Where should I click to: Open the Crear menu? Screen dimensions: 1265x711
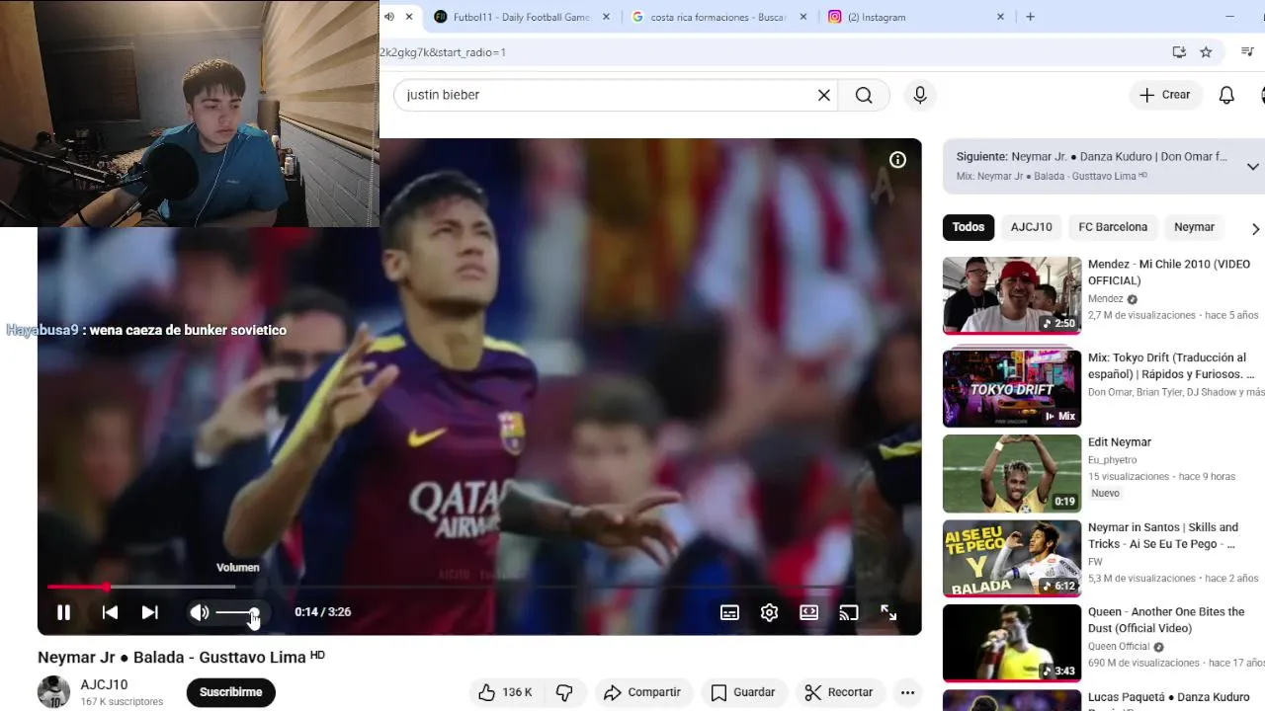click(x=1165, y=95)
